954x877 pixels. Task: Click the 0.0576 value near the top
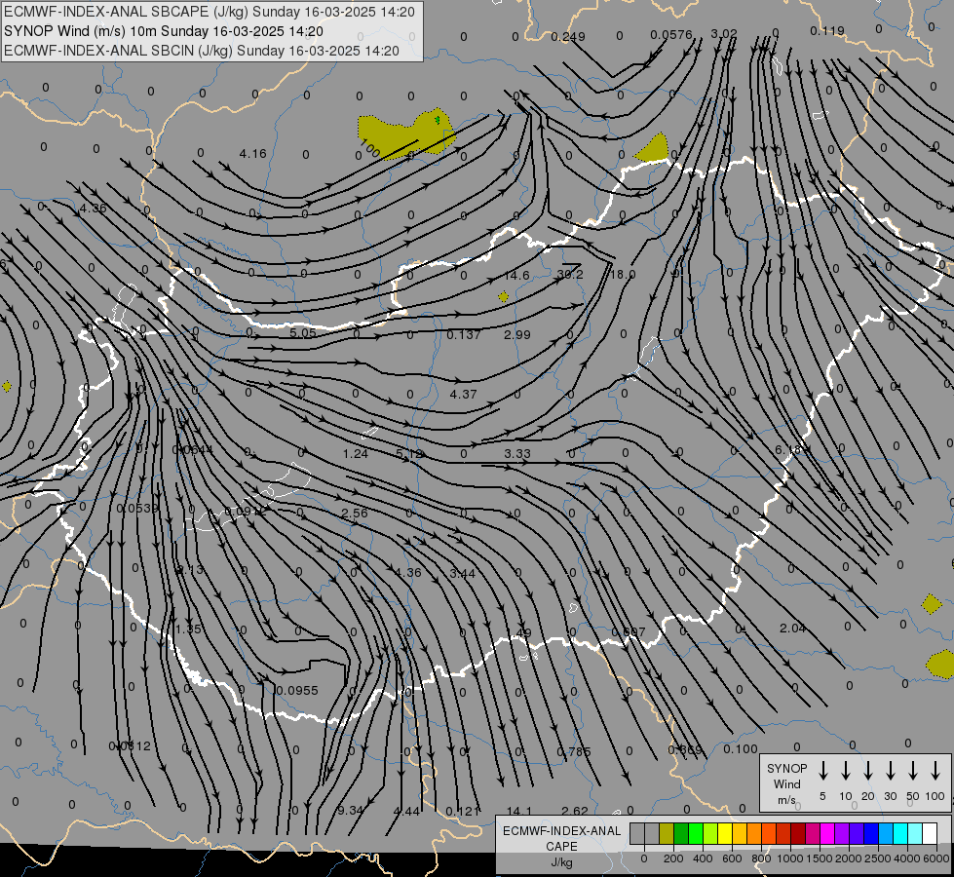tap(671, 35)
